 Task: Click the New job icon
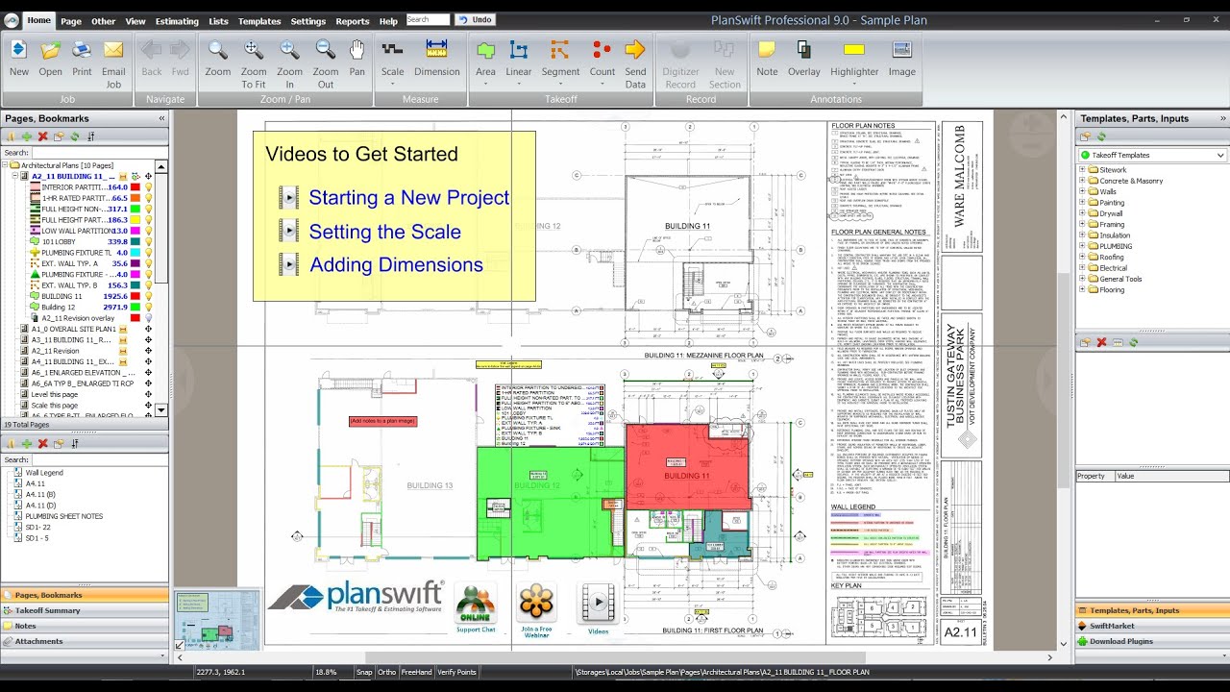[18, 50]
